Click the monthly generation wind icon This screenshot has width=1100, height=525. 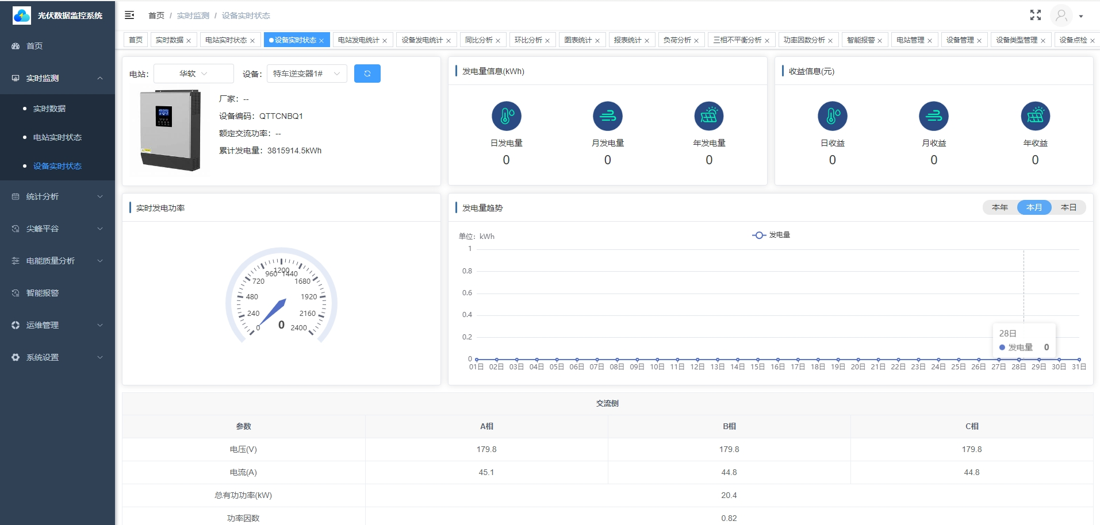point(607,116)
